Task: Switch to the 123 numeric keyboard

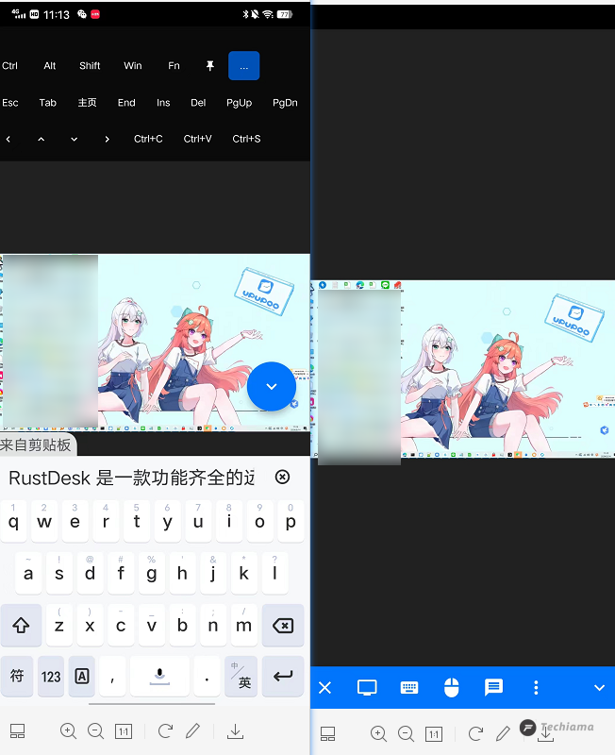Action: pyautogui.click(x=51, y=676)
